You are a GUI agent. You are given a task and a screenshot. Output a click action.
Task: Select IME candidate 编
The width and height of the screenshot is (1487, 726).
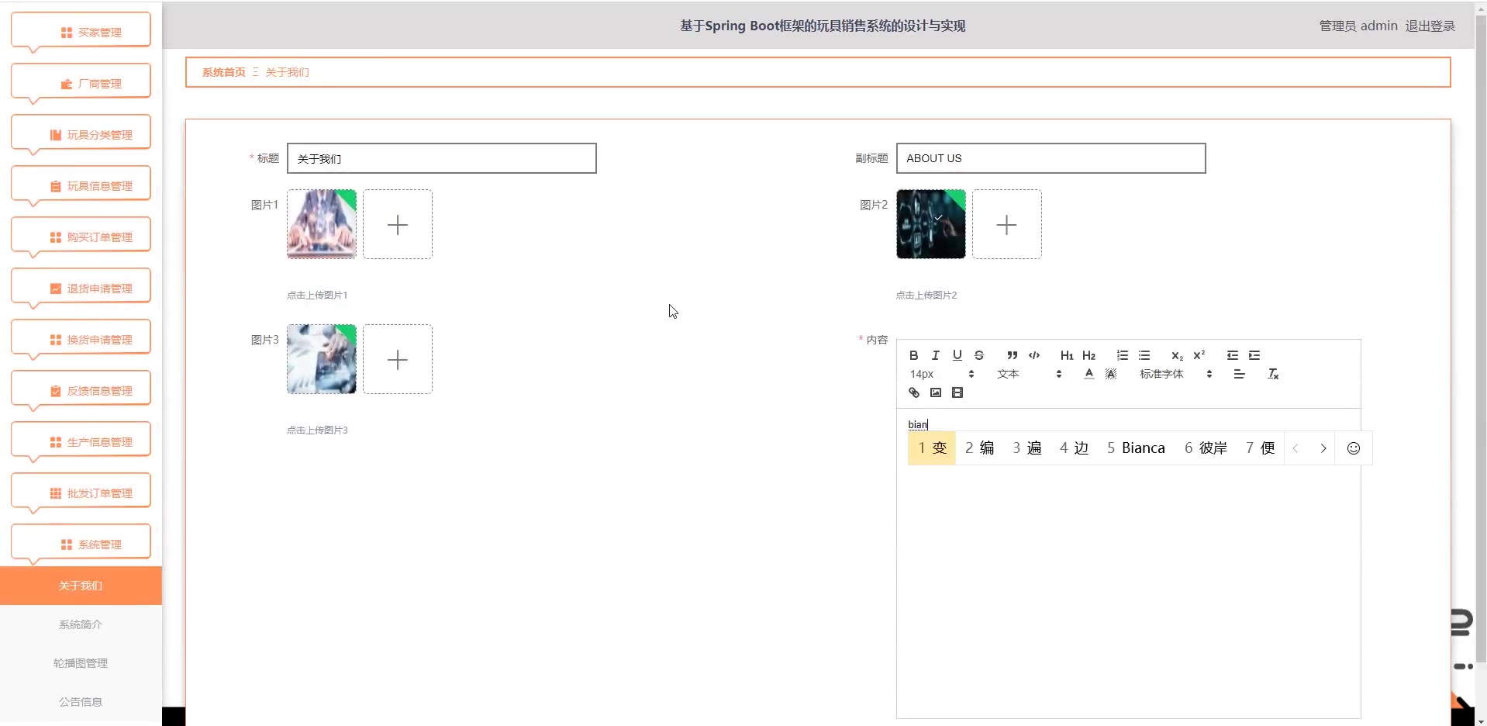[x=979, y=448]
